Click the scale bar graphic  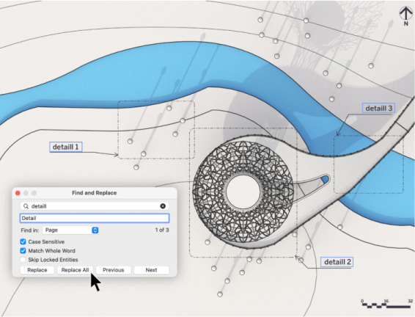(x=386, y=304)
